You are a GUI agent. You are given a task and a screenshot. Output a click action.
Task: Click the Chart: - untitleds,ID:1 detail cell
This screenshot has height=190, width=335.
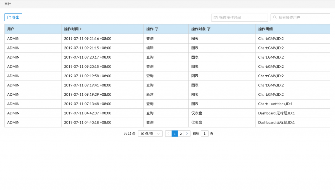pos(275,104)
